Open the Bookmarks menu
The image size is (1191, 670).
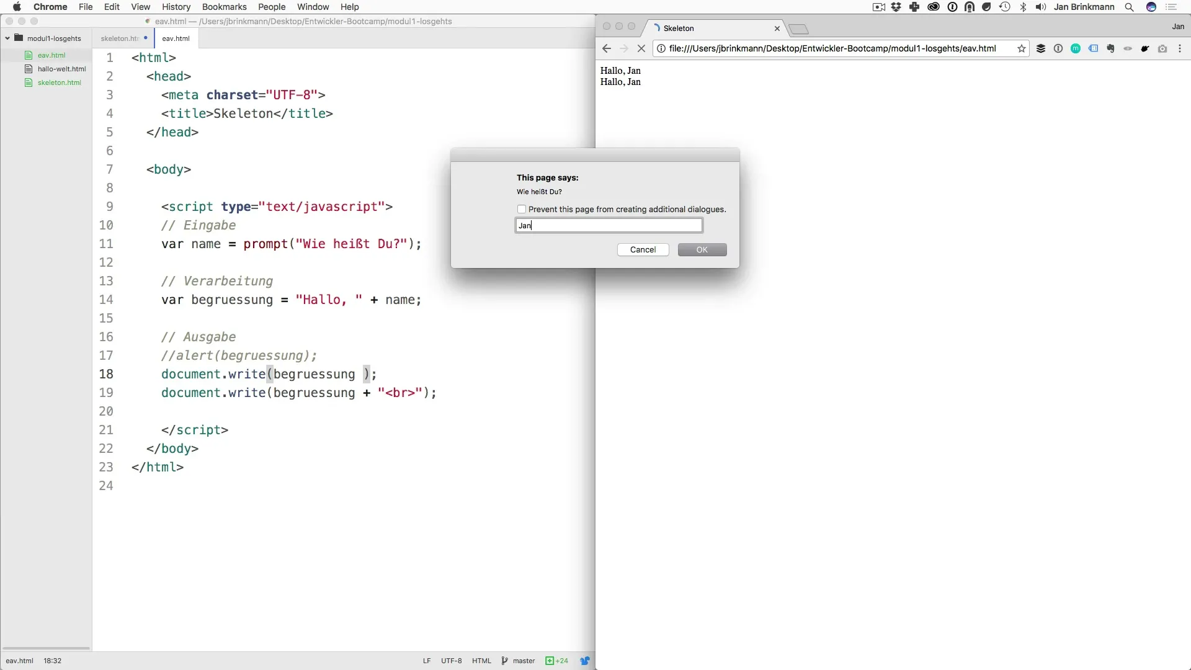(224, 7)
